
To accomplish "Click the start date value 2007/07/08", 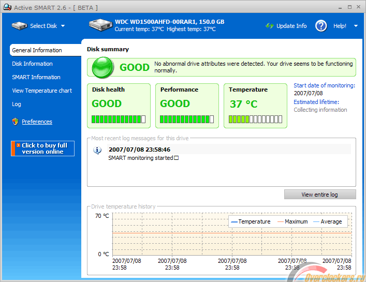I will pyautogui.click(x=309, y=93).
